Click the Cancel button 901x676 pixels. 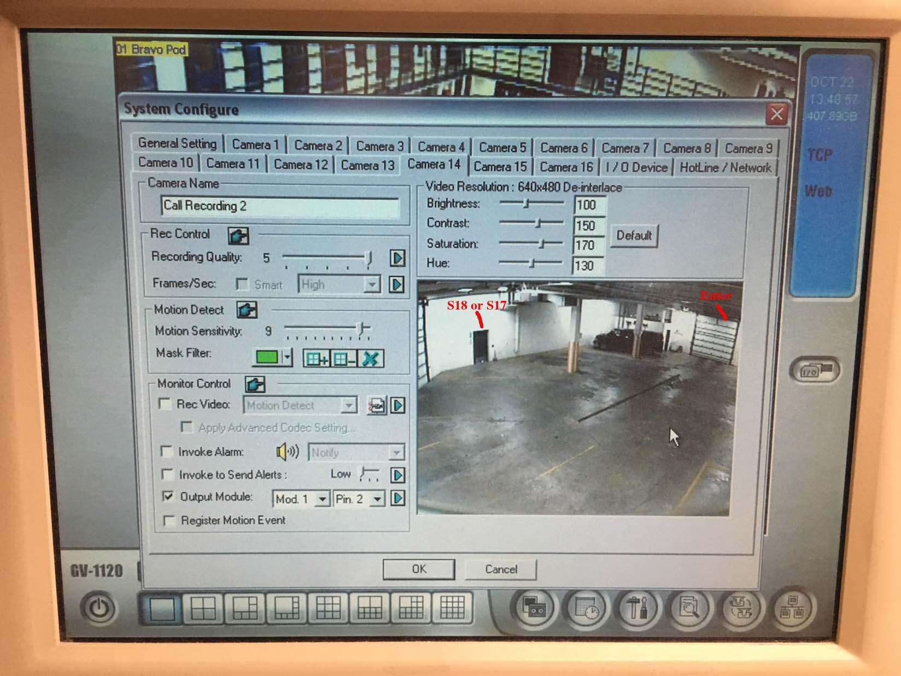coord(501,569)
